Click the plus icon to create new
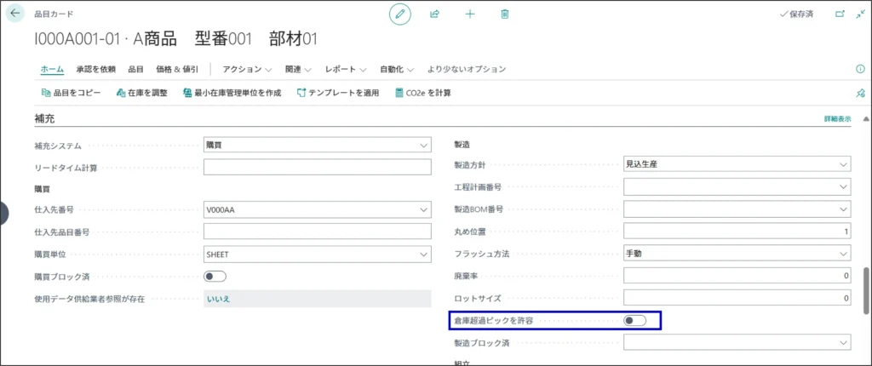Screen dimensions: 872x366 (x=470, y=14)
